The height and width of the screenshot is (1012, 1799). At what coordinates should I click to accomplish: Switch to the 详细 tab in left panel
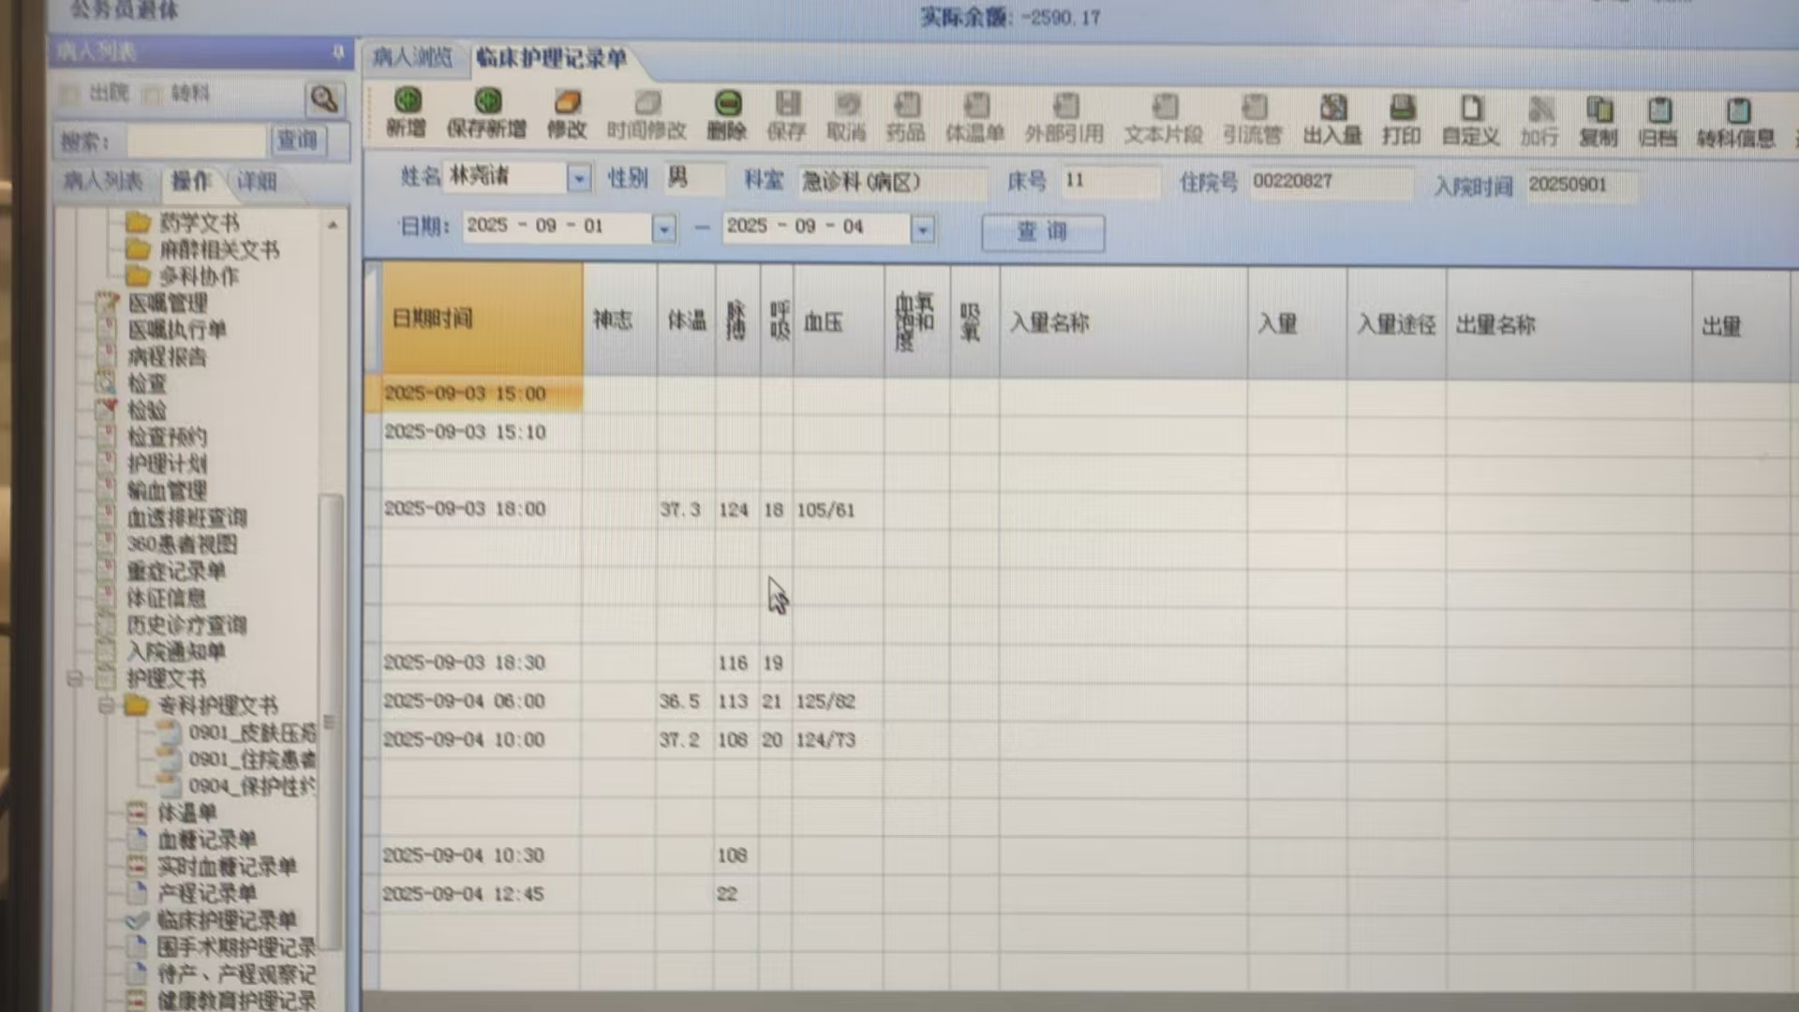[x=257, y=181]
